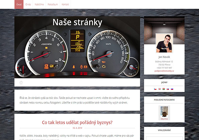Viewport: 199px width, 140px height.
Task: Open the Úvod menu tab
Action: [x=19, y=4]
